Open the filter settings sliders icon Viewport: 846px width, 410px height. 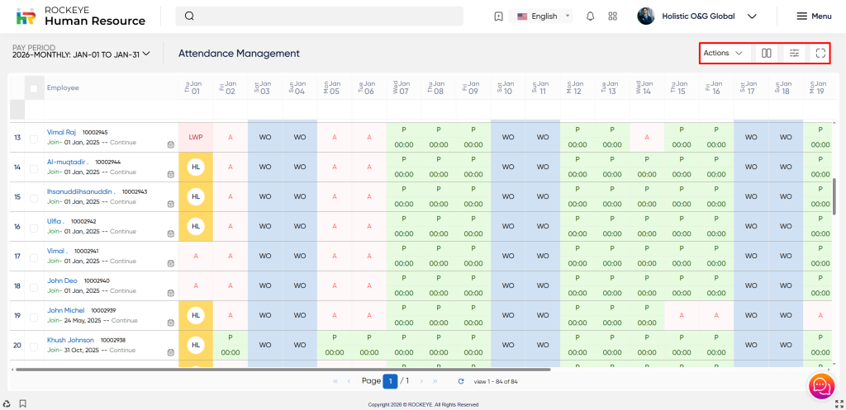(x=794, y=54)
